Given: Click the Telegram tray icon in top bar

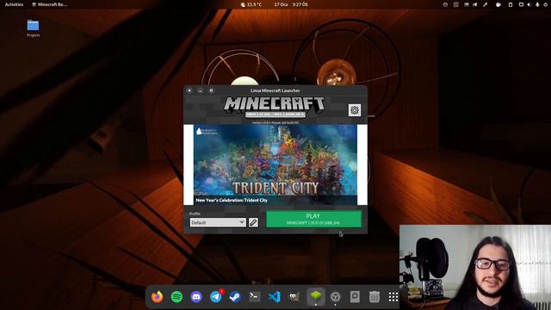Looking at the screenshot, I should (x=475, y=4).
